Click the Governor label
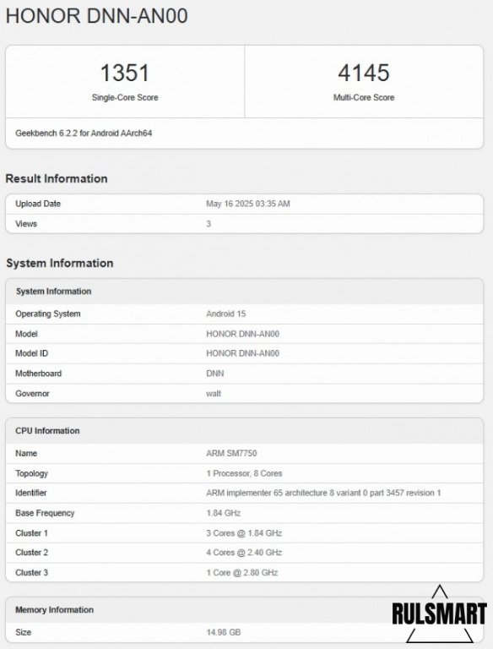 click(x=32, y=394)
